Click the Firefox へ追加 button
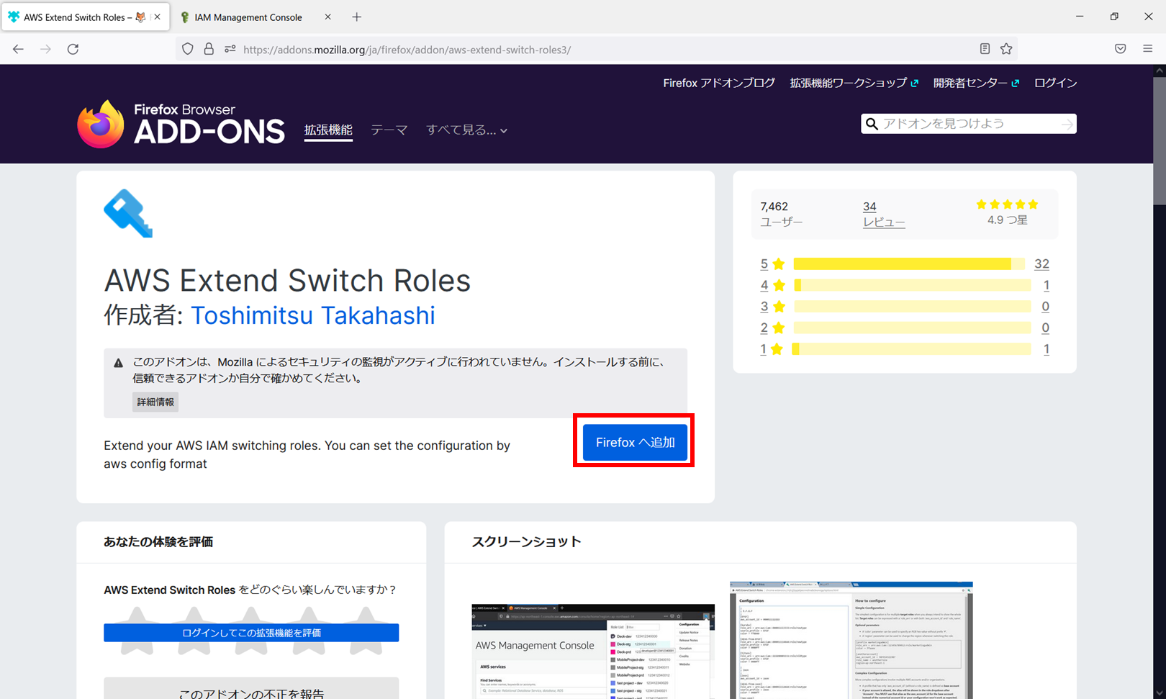The height and width of the screenshot is (699, 1166). (x=634, y=441)
